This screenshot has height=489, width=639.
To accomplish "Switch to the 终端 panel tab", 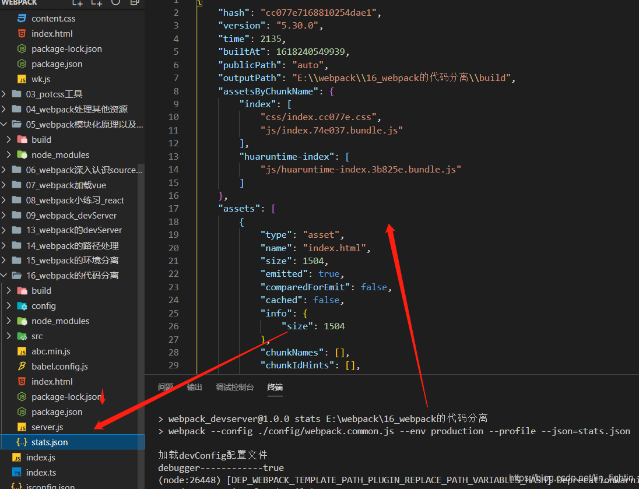I will pyautogui.click(x=275, y=387).
